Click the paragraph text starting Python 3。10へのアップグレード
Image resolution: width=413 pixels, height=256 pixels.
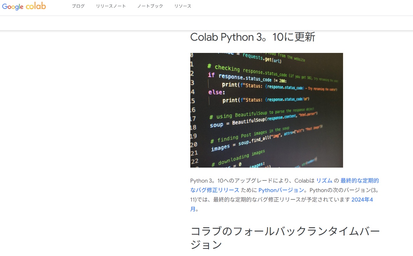(284, 195)
